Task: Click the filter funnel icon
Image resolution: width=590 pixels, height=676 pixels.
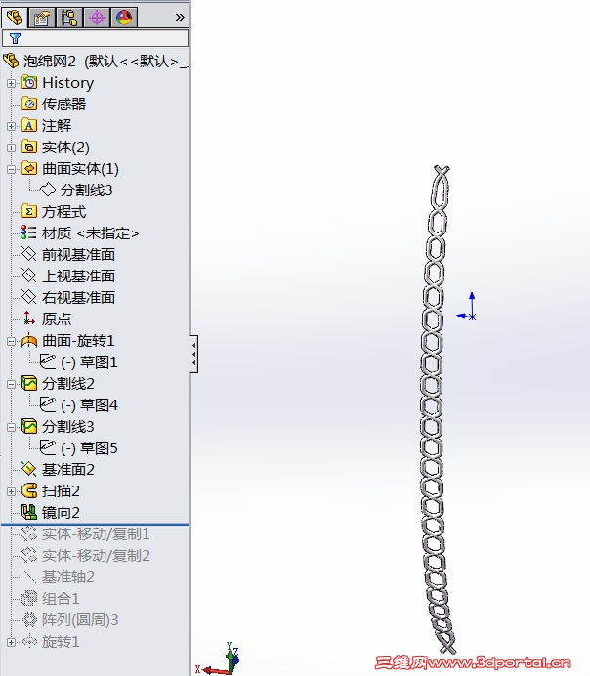Action: click(15, 39)
